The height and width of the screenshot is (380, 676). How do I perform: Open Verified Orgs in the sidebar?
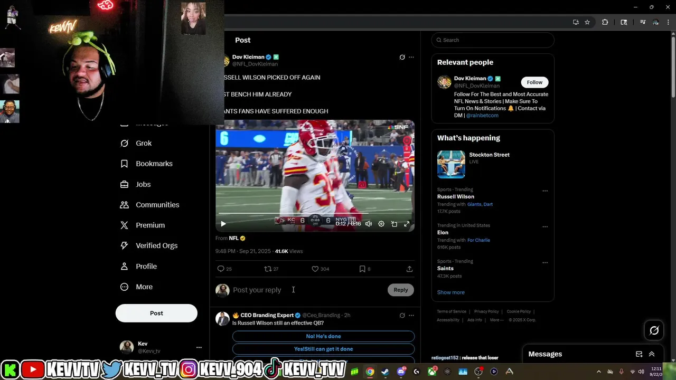click(x=148, y=245)
